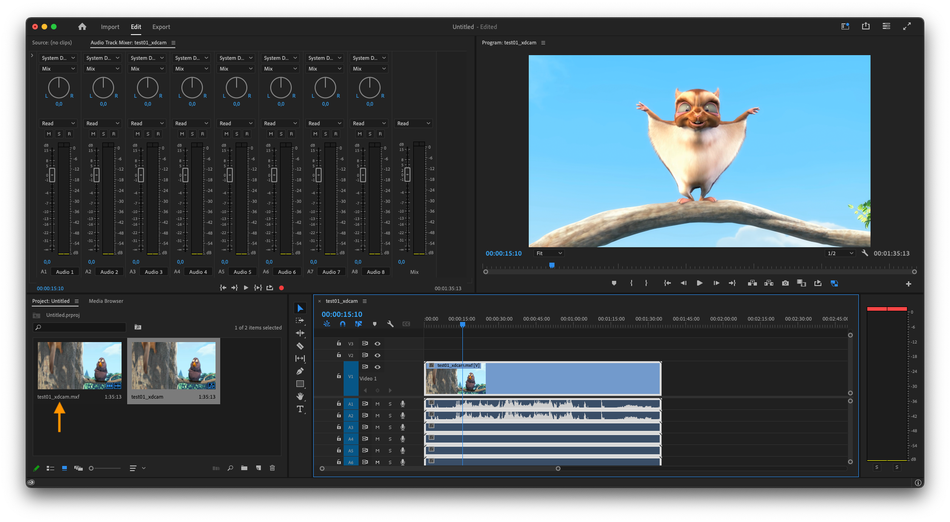
Task: Solo Audio 4 in the mixer
Action: (x=192, y=134)
